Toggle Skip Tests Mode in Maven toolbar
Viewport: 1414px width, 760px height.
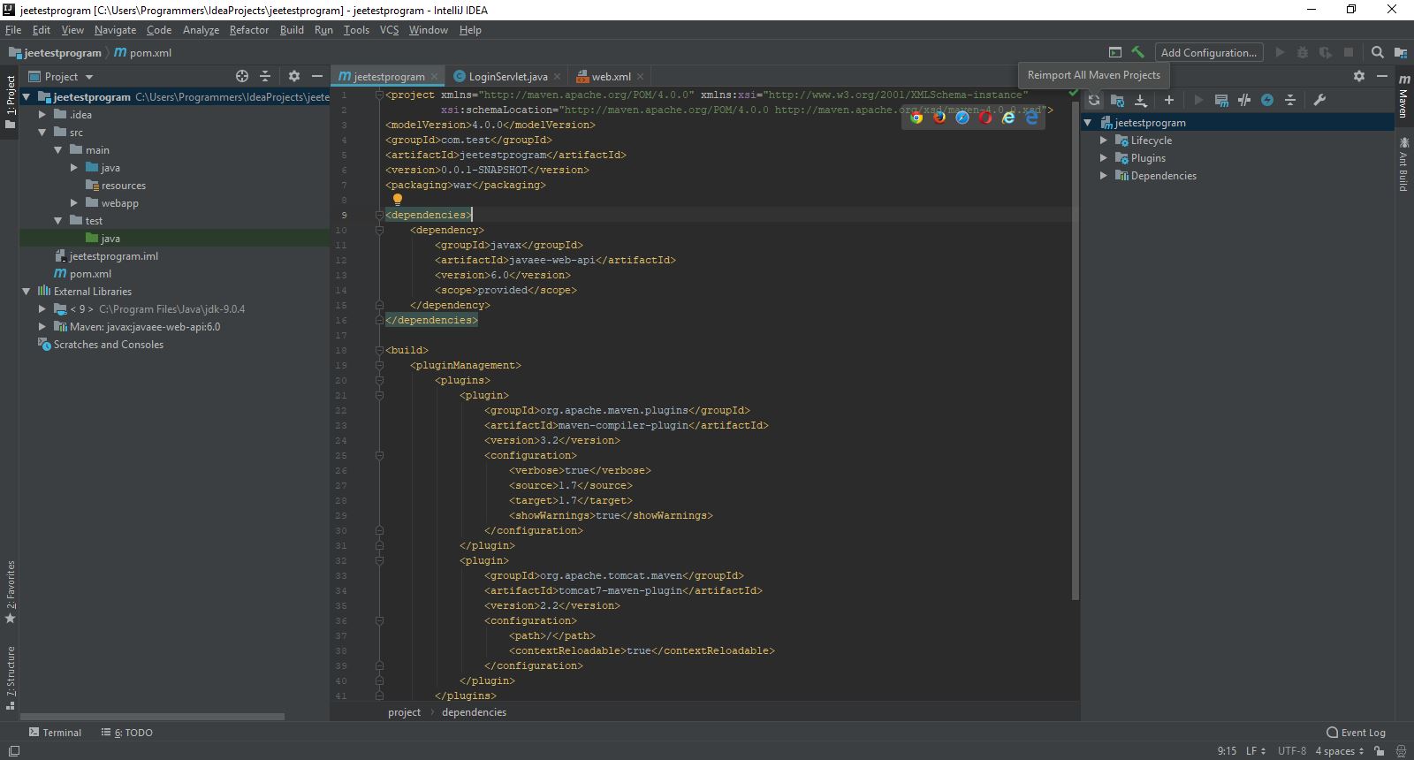click(x=1267, y=100)
